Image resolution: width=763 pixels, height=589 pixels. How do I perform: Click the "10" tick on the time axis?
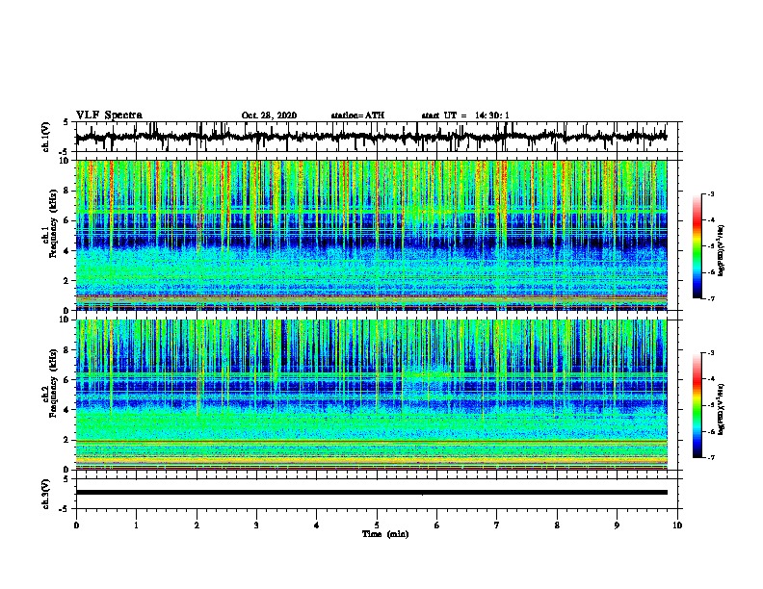pyautogui.click(x=677, y=525)
